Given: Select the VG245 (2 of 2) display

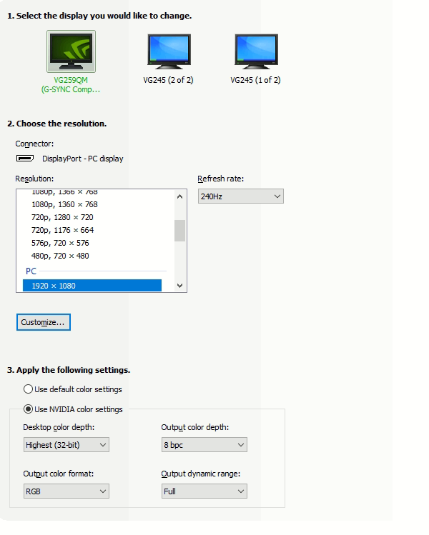Looking at the screenshot, I should (x=169, y=51).
